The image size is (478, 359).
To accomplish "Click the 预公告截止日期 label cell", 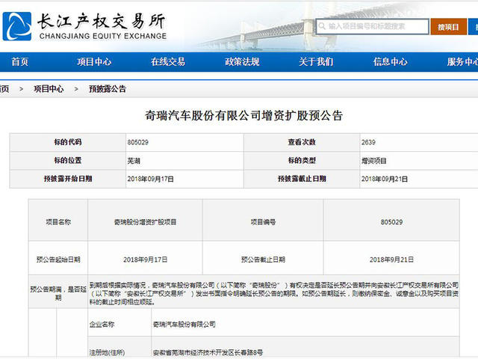I will pyautogui.click(x=263, y=260).
